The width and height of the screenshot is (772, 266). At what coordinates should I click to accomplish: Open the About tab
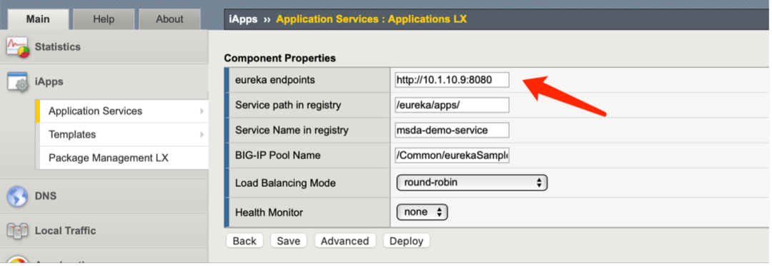pos(169,19)
